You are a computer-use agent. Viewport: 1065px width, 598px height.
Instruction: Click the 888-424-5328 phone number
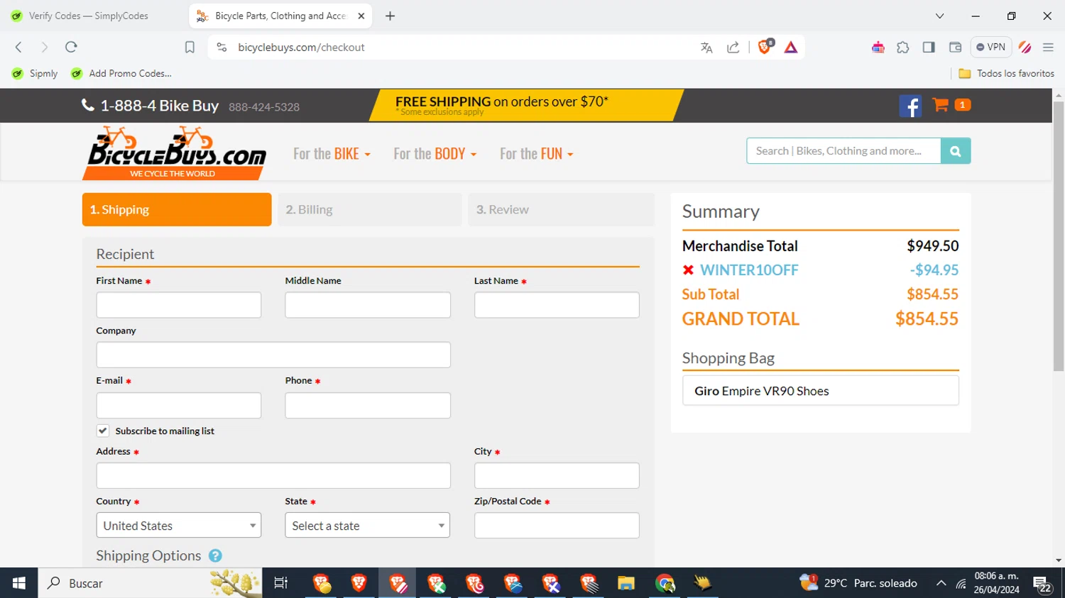(x=264, y=107)
